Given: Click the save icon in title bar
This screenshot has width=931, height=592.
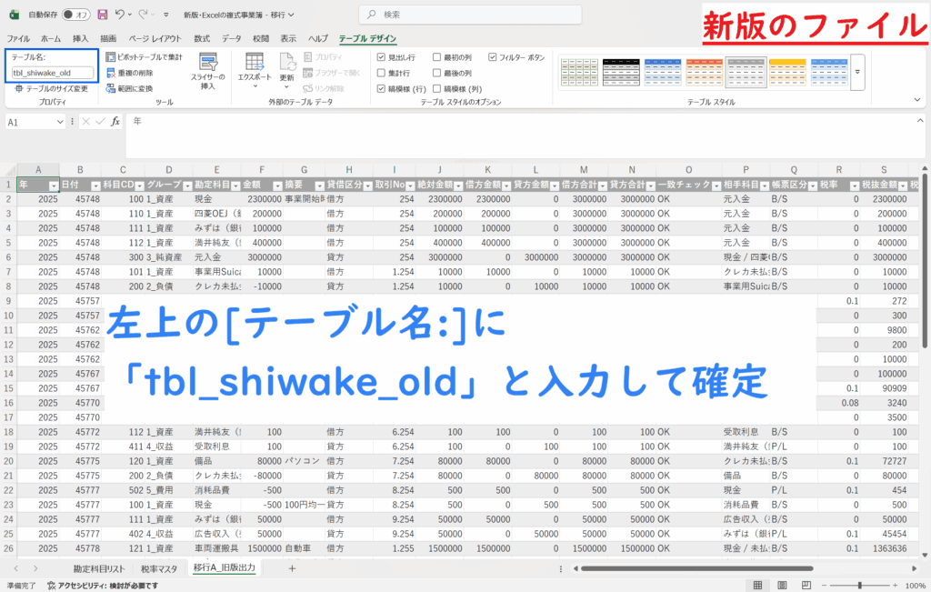Looking at the screenshot, I should (x=102, y=15).
